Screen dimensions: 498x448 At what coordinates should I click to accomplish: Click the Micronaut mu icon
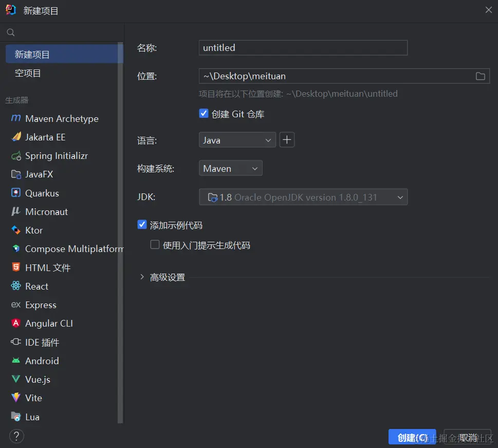[16, 211]
